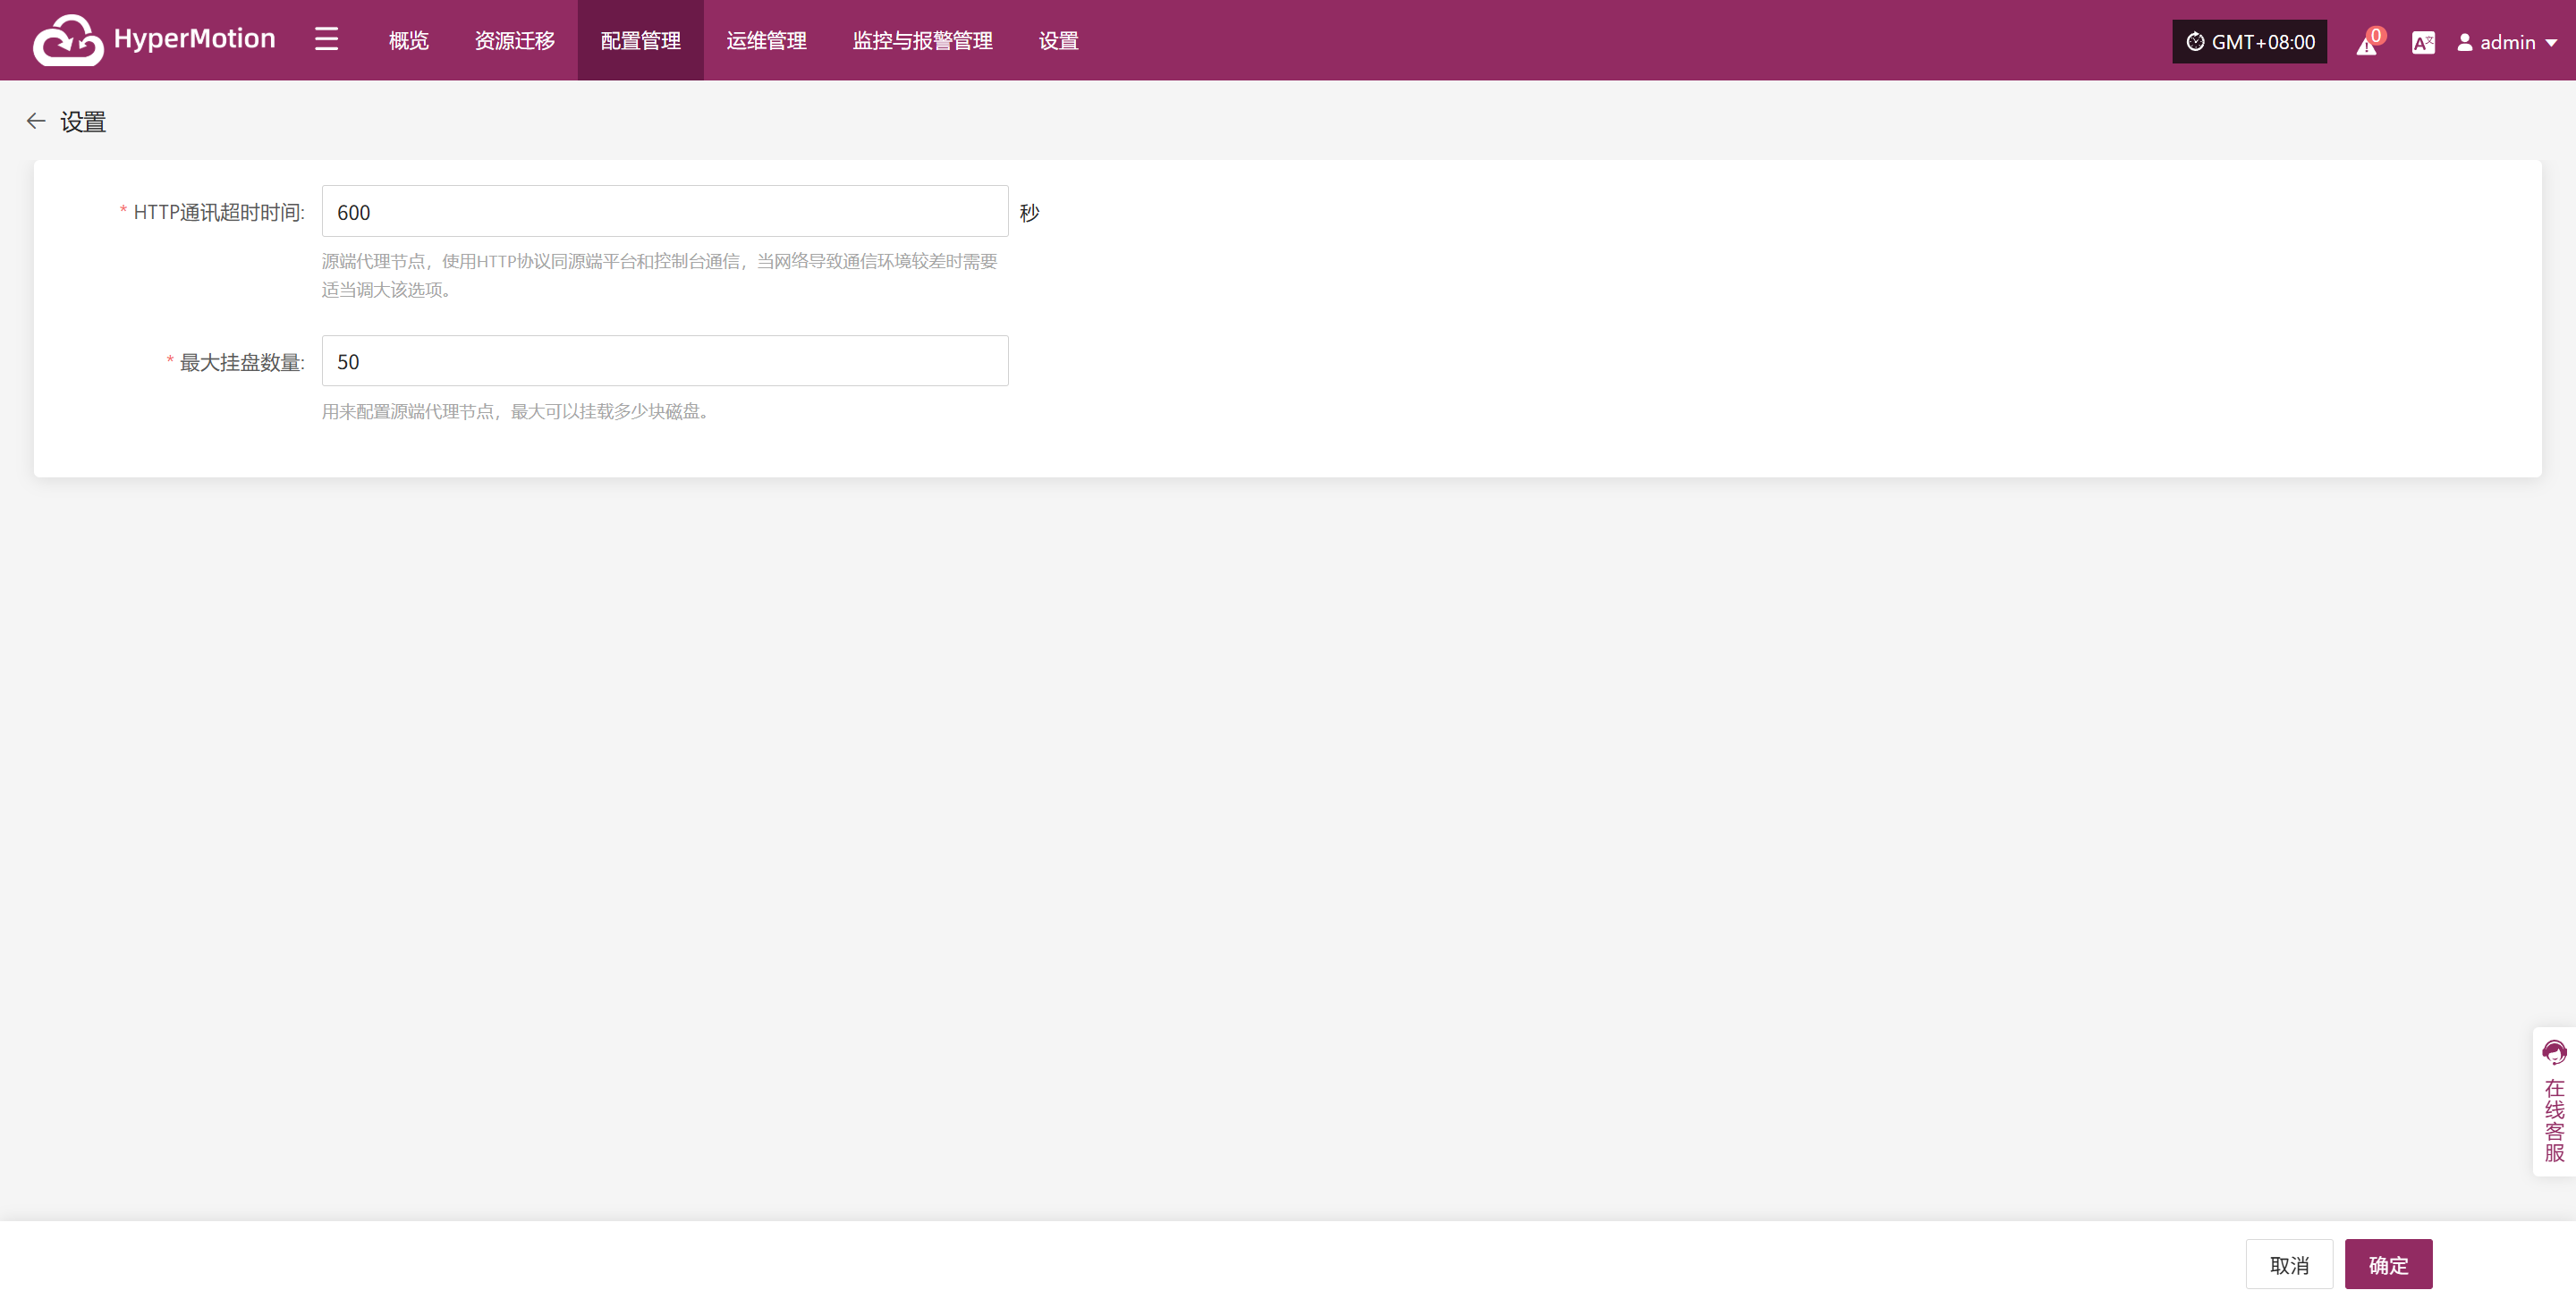Click the HyperMotion brand text
This screenshot has height=1307, width=2576.
pos(194,39)
